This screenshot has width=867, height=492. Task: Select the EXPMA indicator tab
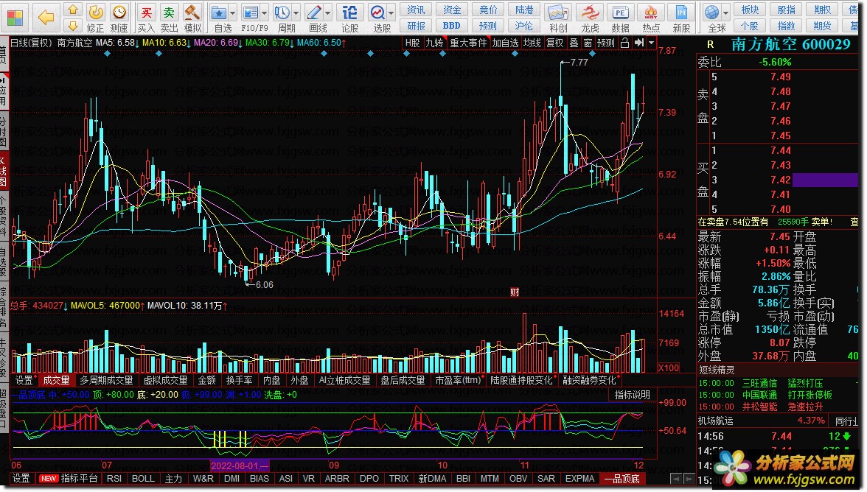(x=579, y=478)
